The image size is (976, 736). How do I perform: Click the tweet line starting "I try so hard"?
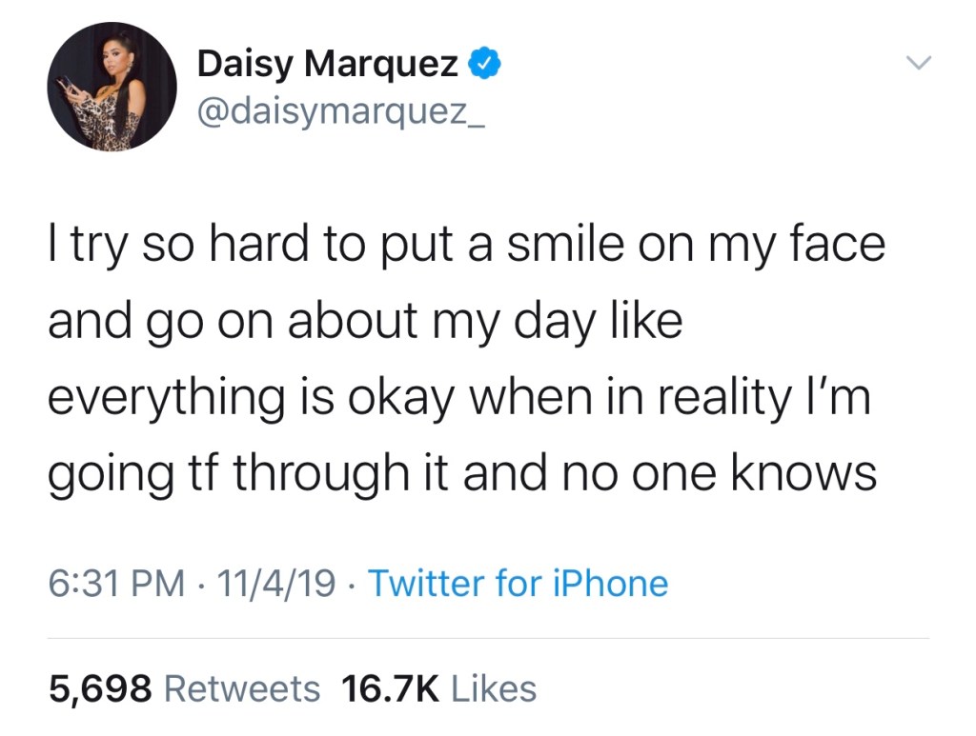point(467,245)
